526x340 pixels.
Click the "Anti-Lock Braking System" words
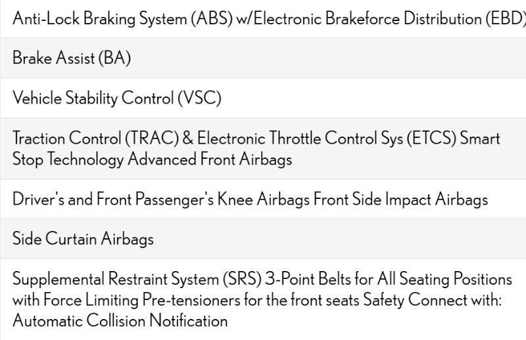point(100,19)
